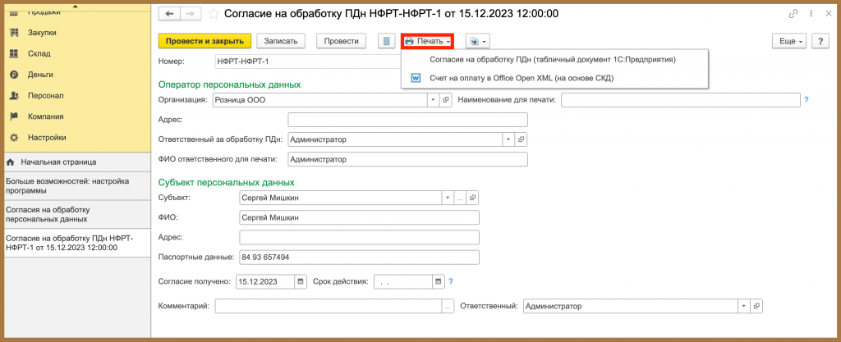This screenshot has width=841, height=342.
Task: Click the Персонал people icon
Action: point(15,95)
